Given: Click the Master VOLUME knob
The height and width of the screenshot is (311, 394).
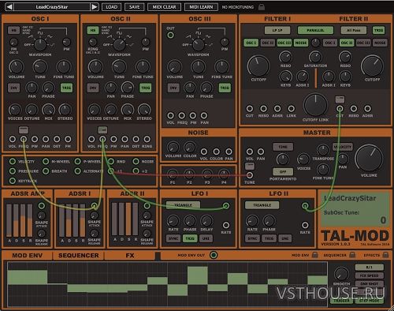Looking at the screenshot, I should pos(369,158).
